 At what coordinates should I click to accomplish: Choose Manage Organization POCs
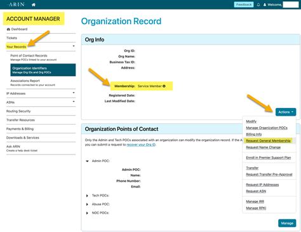[x=267, y=128]
